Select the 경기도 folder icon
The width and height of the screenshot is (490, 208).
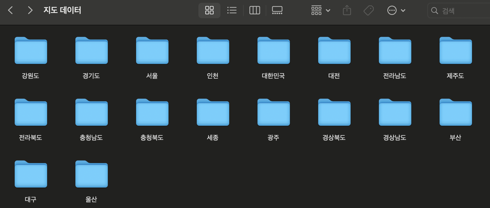92,50
